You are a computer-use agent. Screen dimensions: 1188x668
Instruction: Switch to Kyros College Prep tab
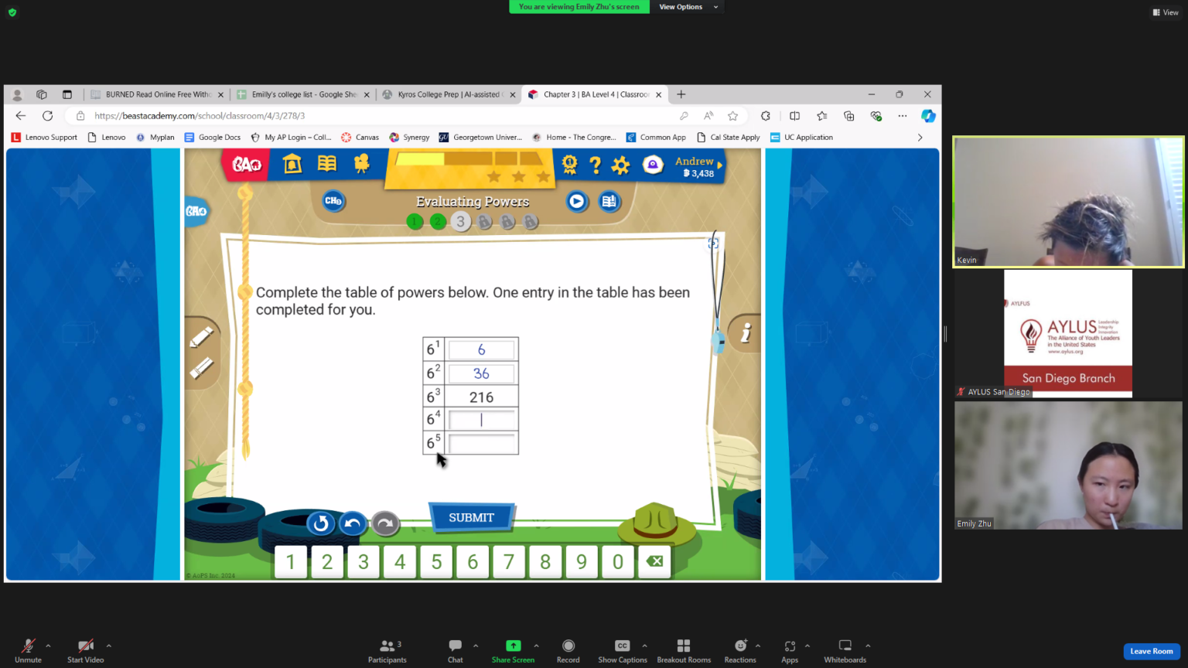click(449, 94)
